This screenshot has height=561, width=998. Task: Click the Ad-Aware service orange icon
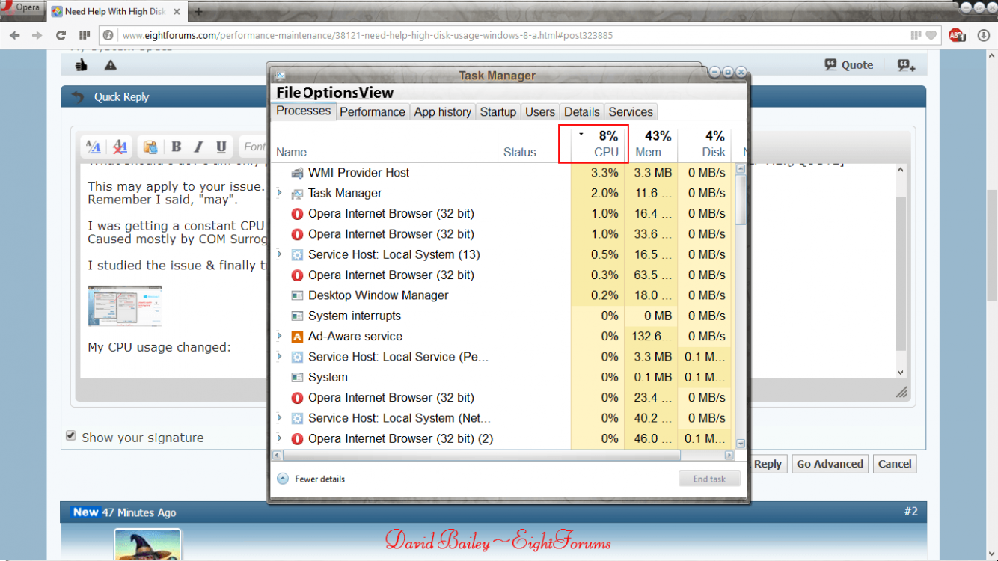tap(297, 337)
